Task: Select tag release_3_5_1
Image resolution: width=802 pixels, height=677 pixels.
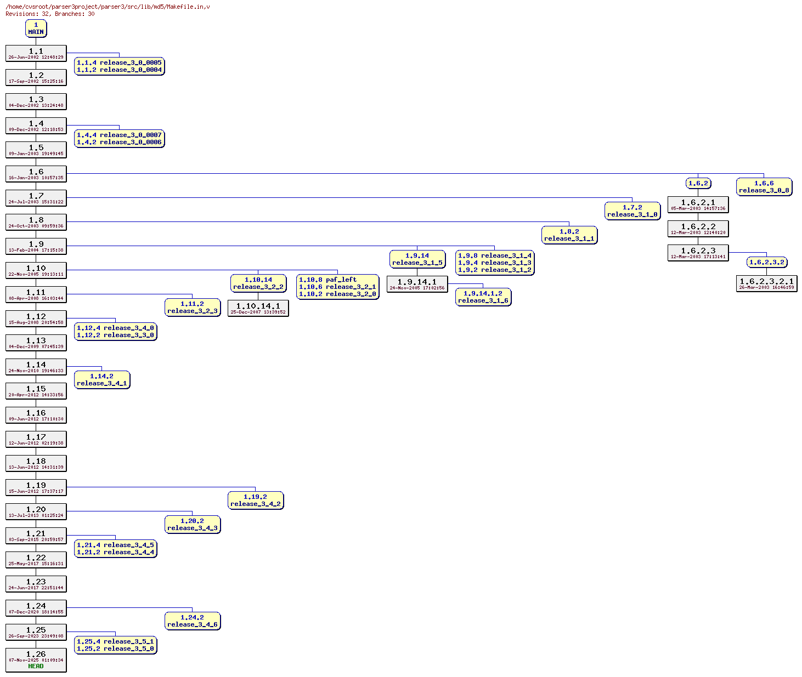Action: tap(128, 641)
